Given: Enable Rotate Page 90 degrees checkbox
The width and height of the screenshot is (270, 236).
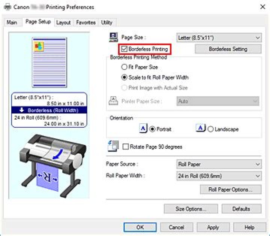Looking at the screenshot, I should point(125,147).
